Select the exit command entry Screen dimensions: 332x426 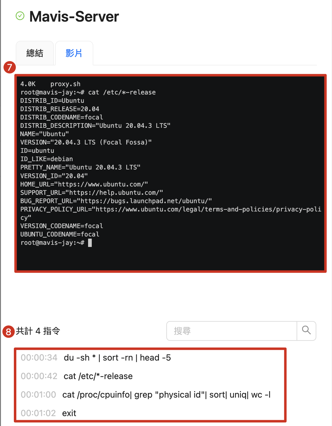tap(69, 413)
